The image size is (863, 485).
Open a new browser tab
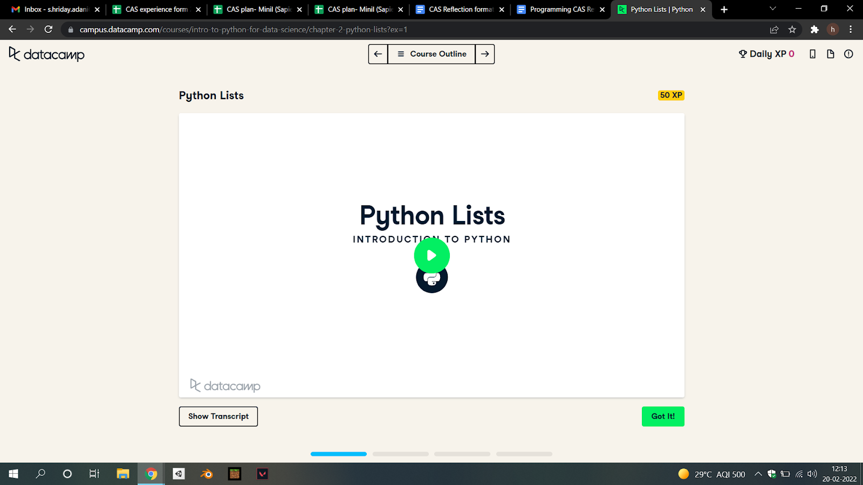(x=724, y=10)
